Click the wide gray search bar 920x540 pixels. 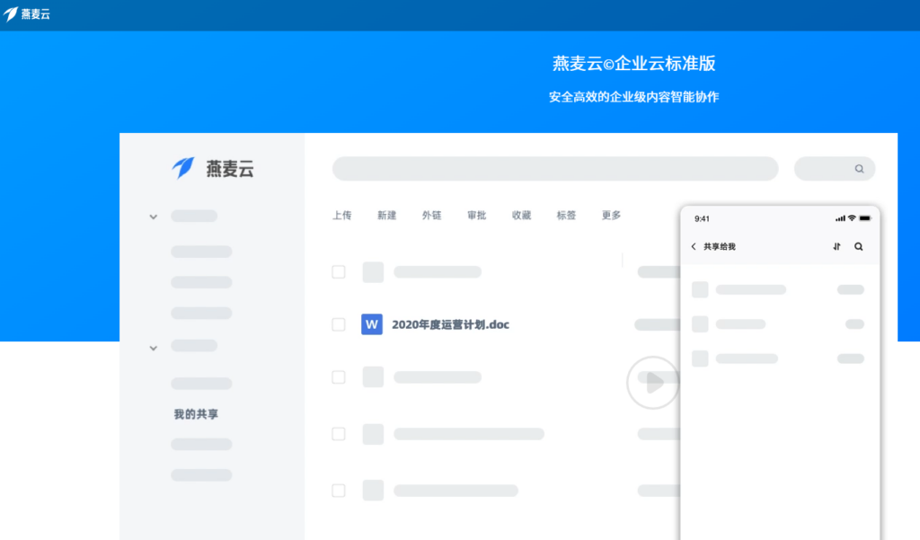pos(555,169)
